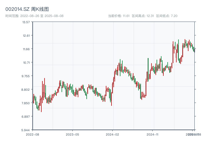Click the tall green candlestick above 2024-11

pos(148,68)
